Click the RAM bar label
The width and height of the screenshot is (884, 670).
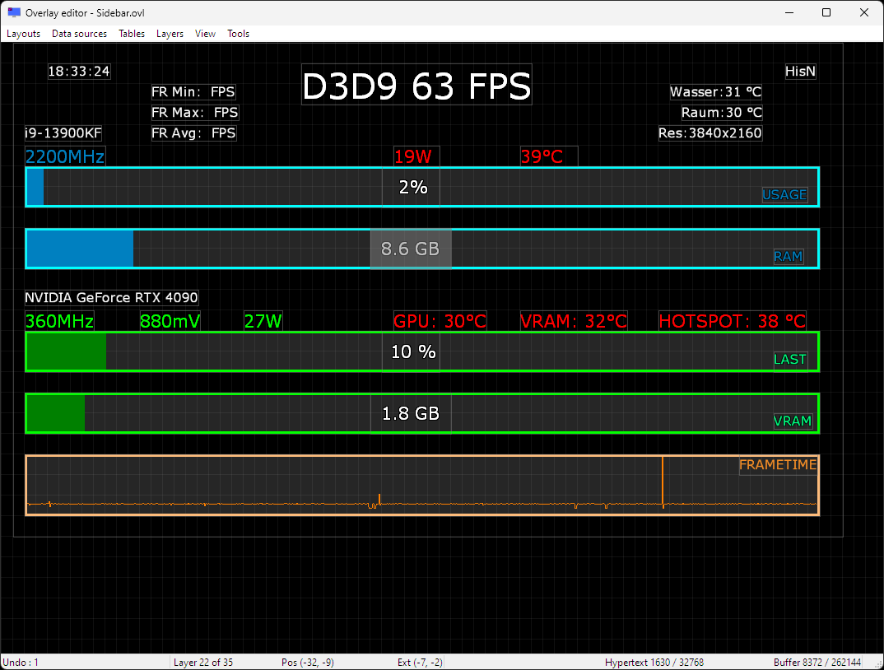[x=789, y=257]
